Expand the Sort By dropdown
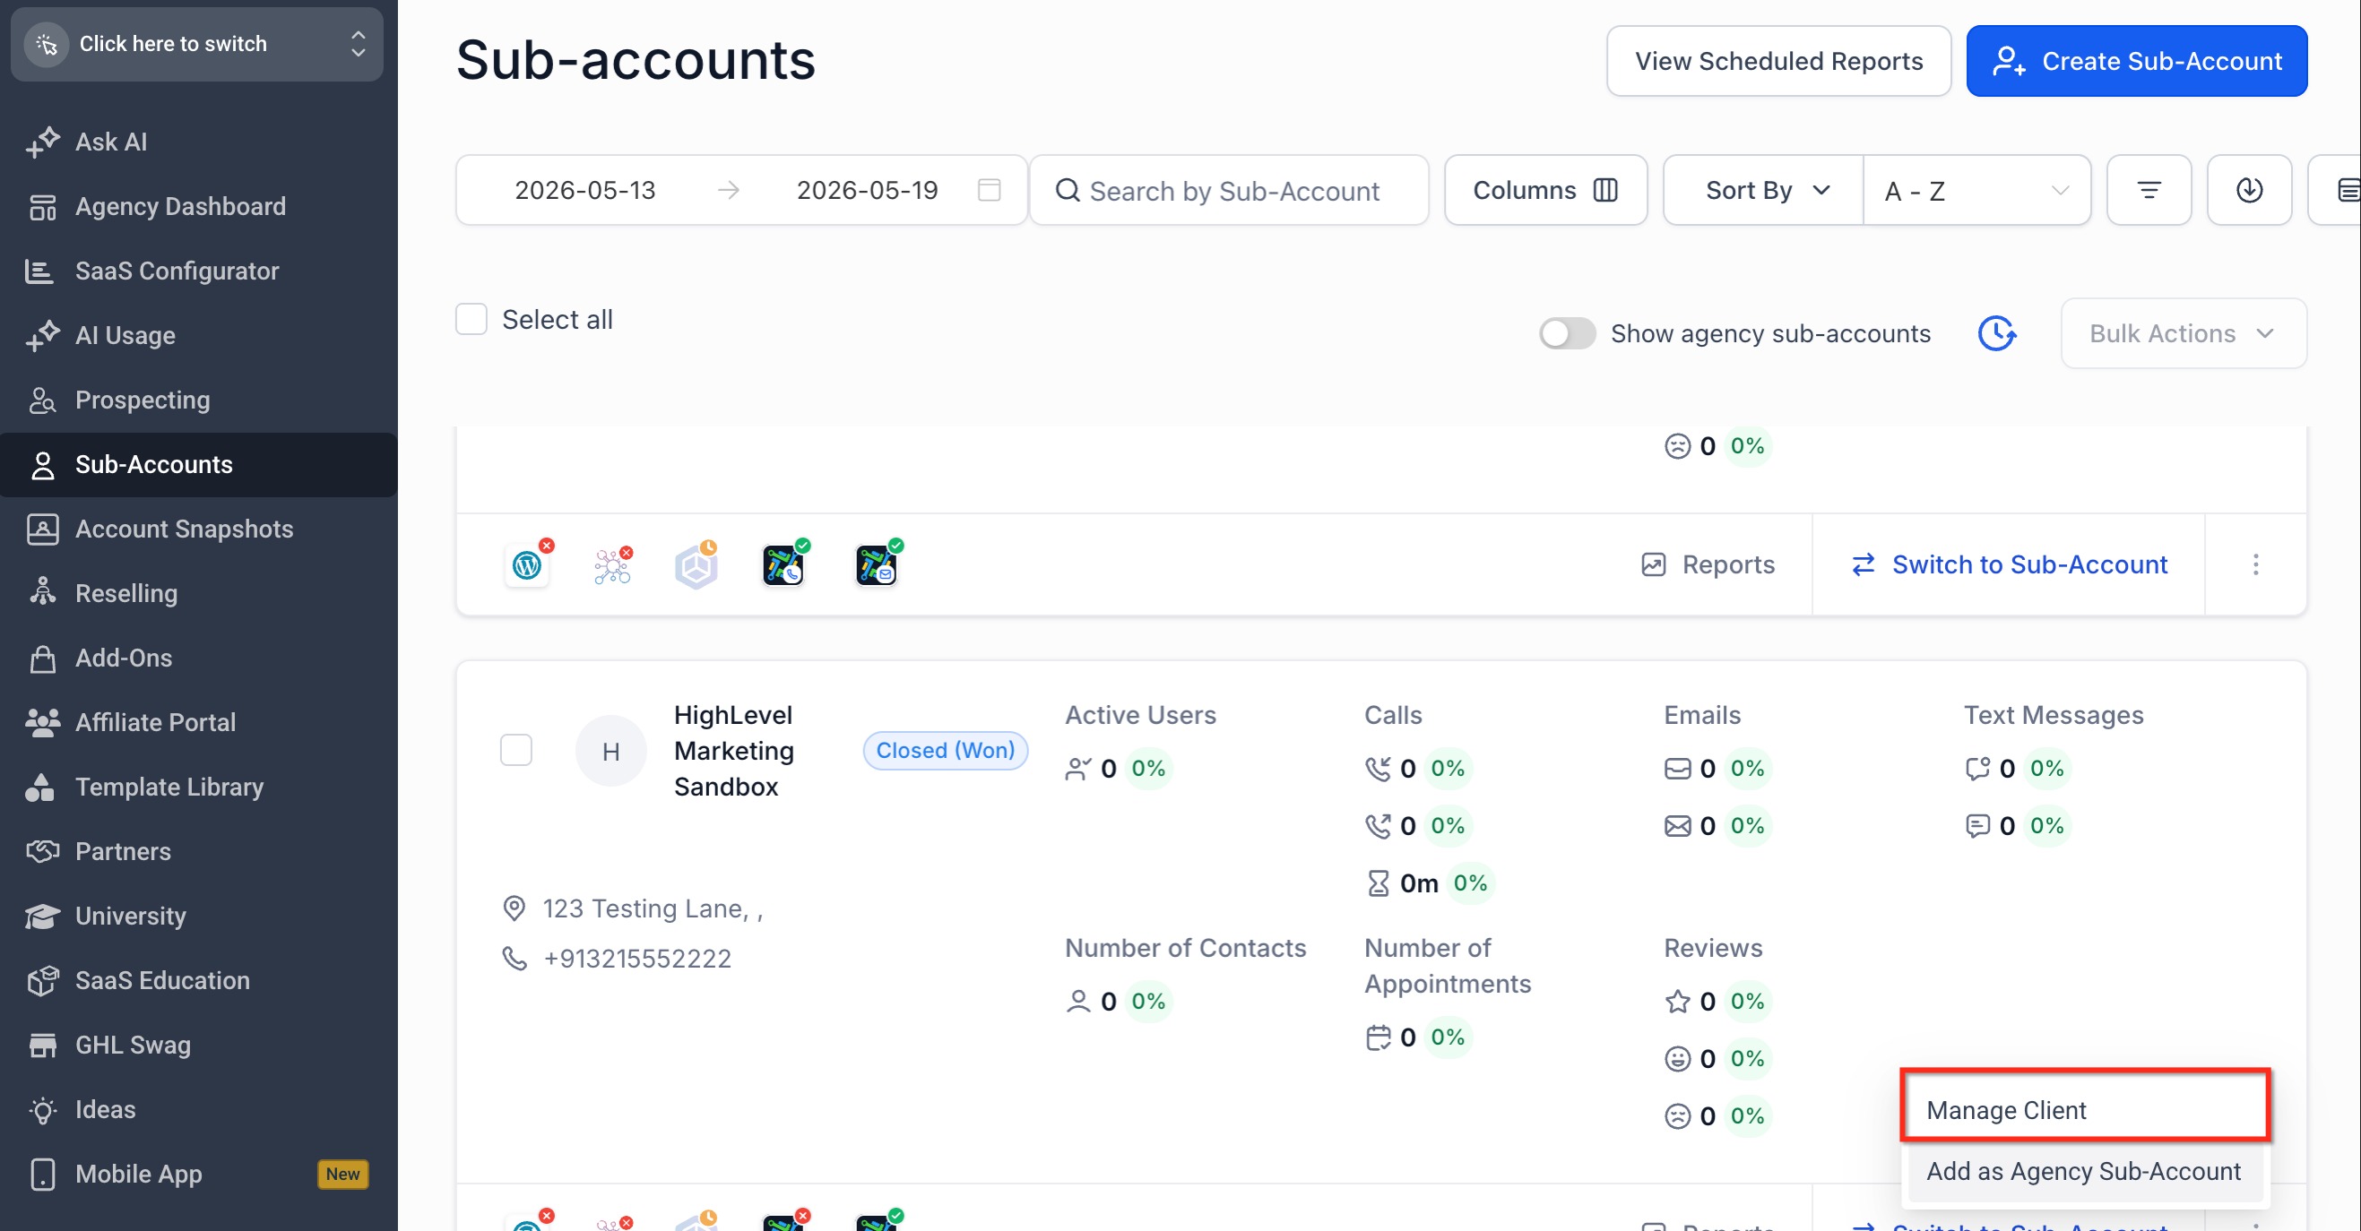This screenshot has height=1231, width=2361. coord(1763,190)
